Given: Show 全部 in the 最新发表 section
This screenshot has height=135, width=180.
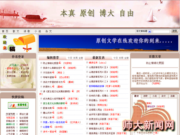Looking at the screenshot, I should pos(126,58).
